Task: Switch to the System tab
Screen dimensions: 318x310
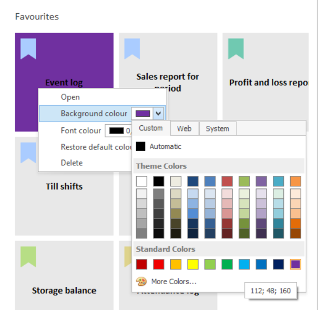Action: point(217,128)
